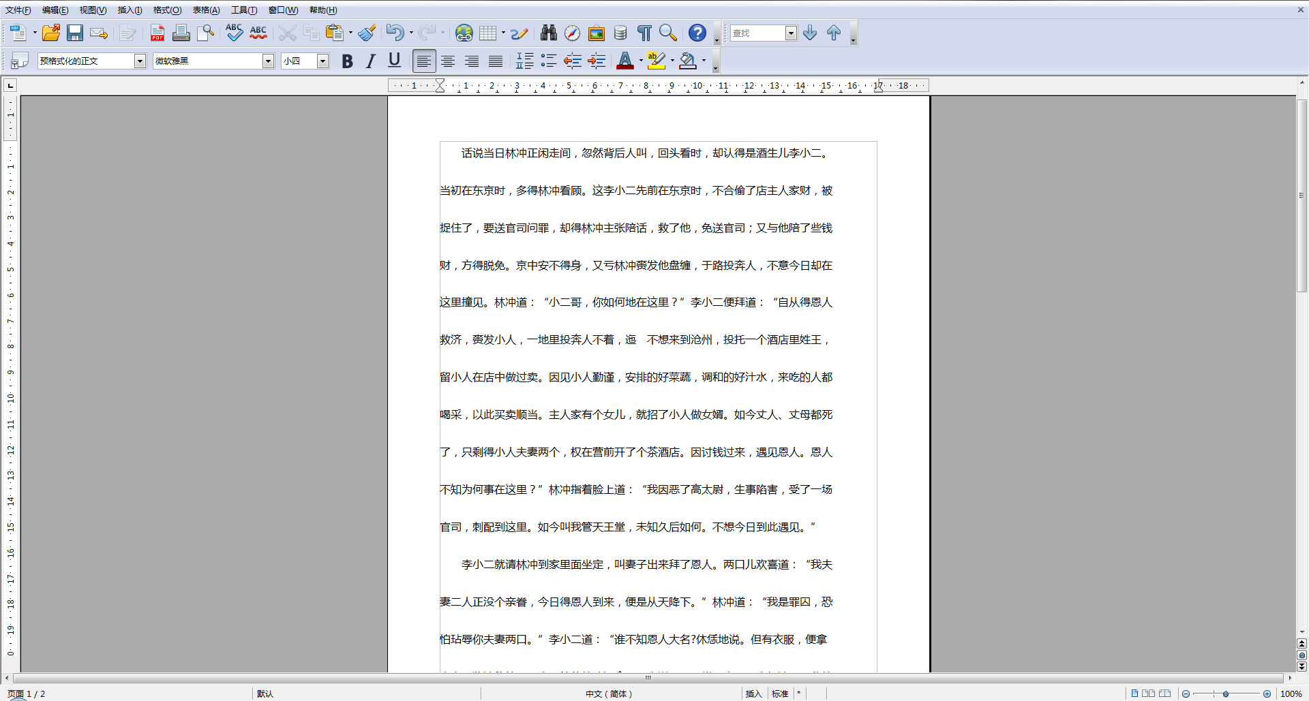Toggle underline formatting

tap(394, 61)
